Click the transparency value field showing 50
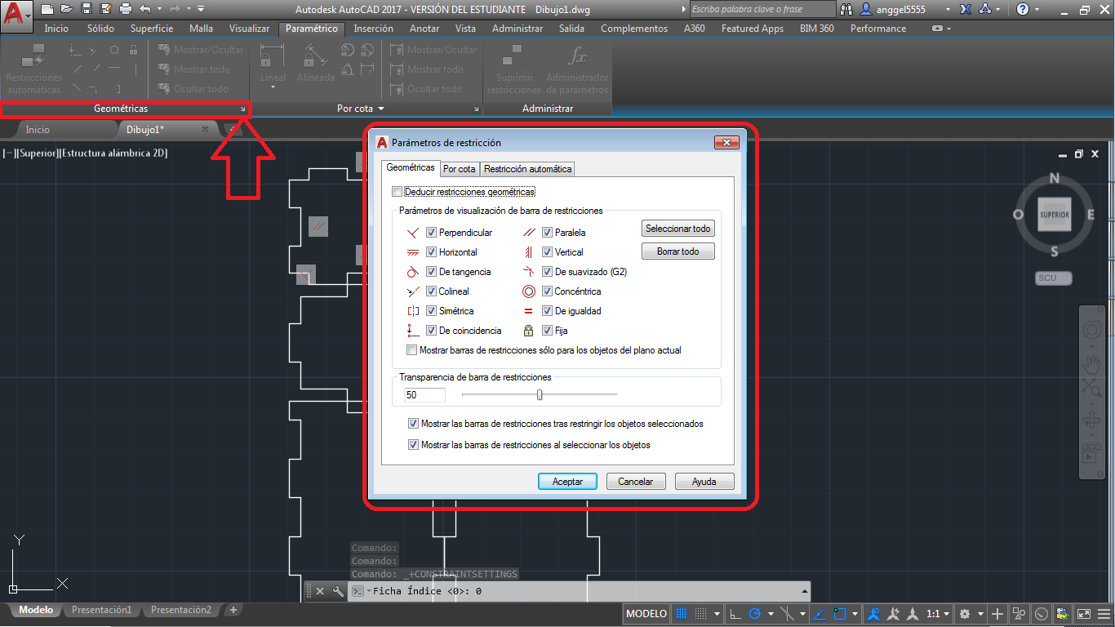The image size is (1115, 627). click(x=424, y=395)
